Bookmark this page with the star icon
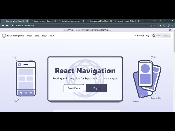This screenshot has height=131, width=175. [155, 25]
